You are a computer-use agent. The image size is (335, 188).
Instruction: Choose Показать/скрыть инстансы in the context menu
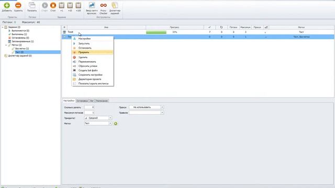pos(93,84)
